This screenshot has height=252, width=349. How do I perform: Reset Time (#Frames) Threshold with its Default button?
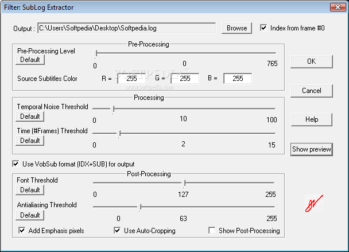(30, 141)
